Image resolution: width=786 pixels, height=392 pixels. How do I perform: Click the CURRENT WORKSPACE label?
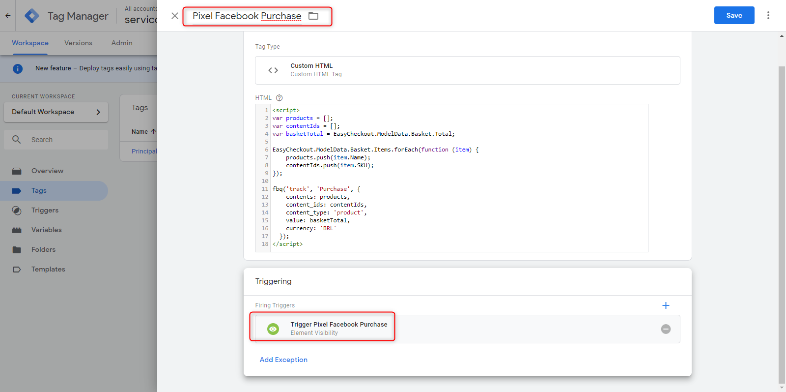coord(43,96)
